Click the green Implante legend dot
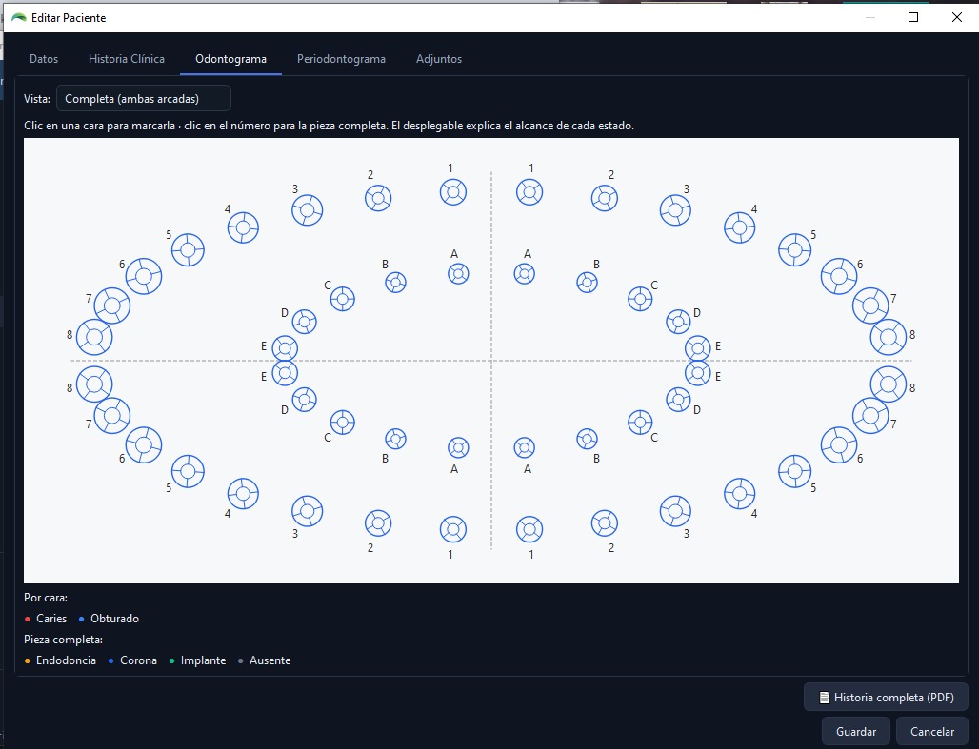Image resolution: width=979 pixels, height=749 pixels. (171, 661)
